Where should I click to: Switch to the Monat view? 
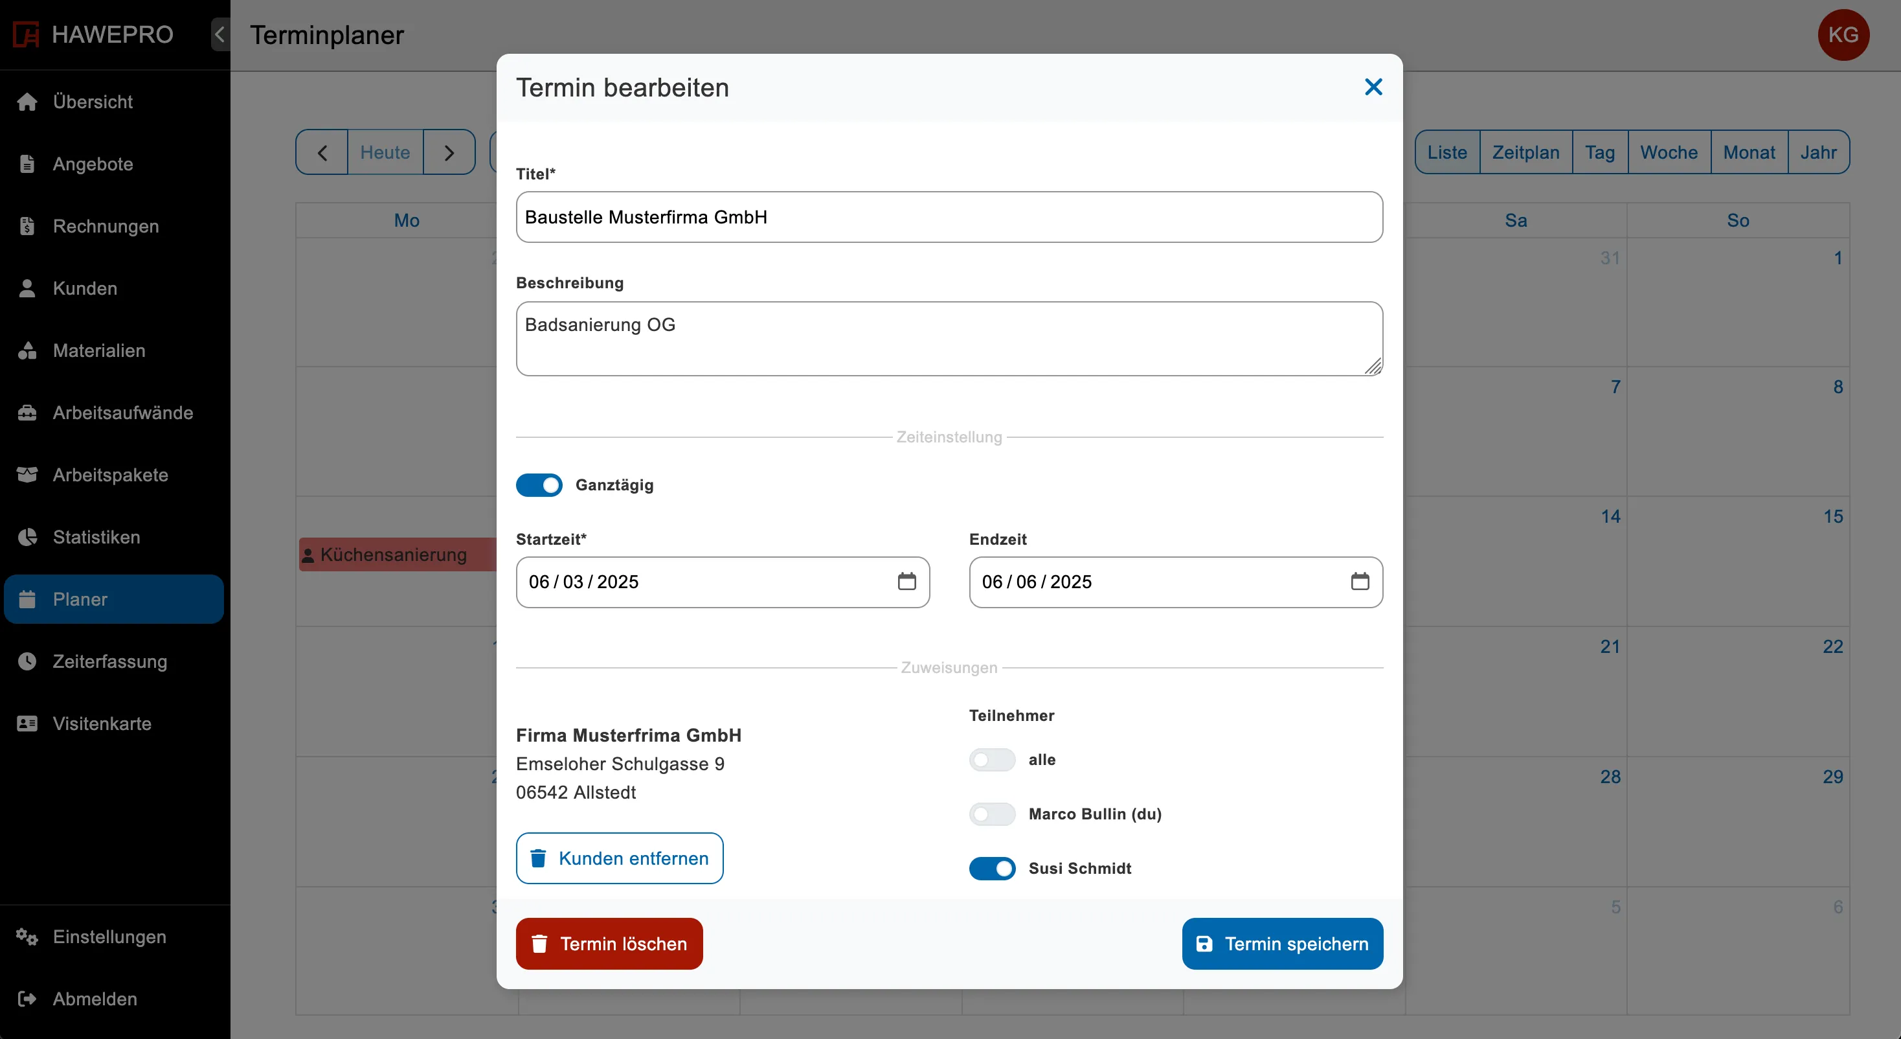(1749, 152)
